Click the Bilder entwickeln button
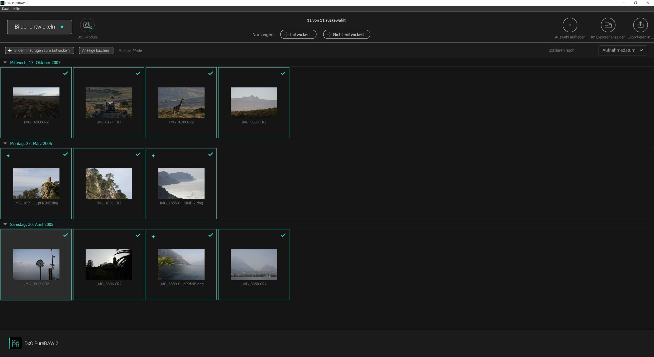Viewport: 654px width, 357px height. (40, 27)
